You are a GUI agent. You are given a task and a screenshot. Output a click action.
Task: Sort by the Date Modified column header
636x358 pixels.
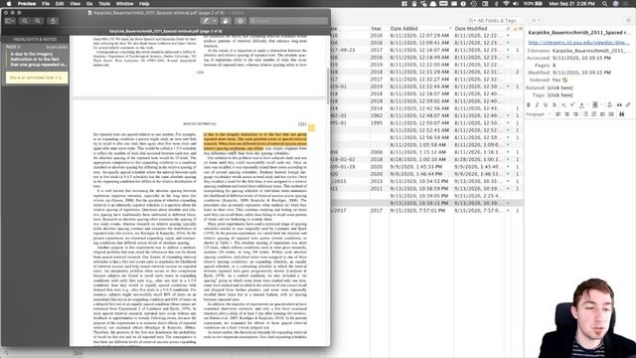pos(479,29)
